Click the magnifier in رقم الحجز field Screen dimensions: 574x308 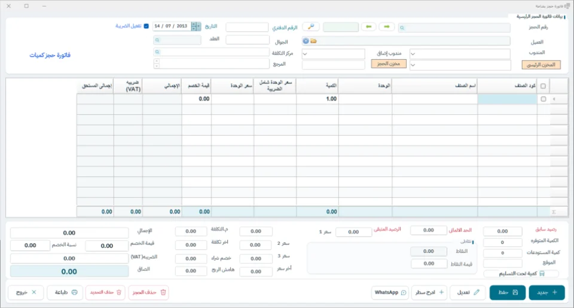(x=402, y=28)
